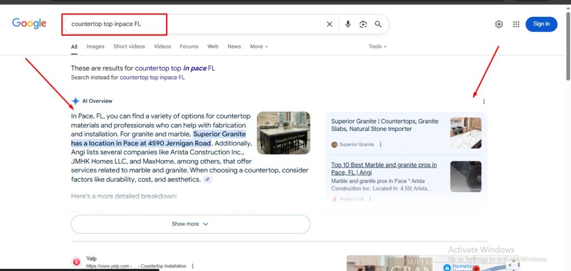This screenshot has height=271, width=571.
Task: Click the Google logo
Action: [29, 23]
